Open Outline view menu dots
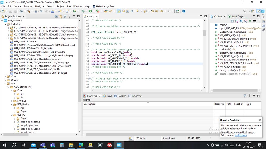266x149 pixels. click(259, 21)
